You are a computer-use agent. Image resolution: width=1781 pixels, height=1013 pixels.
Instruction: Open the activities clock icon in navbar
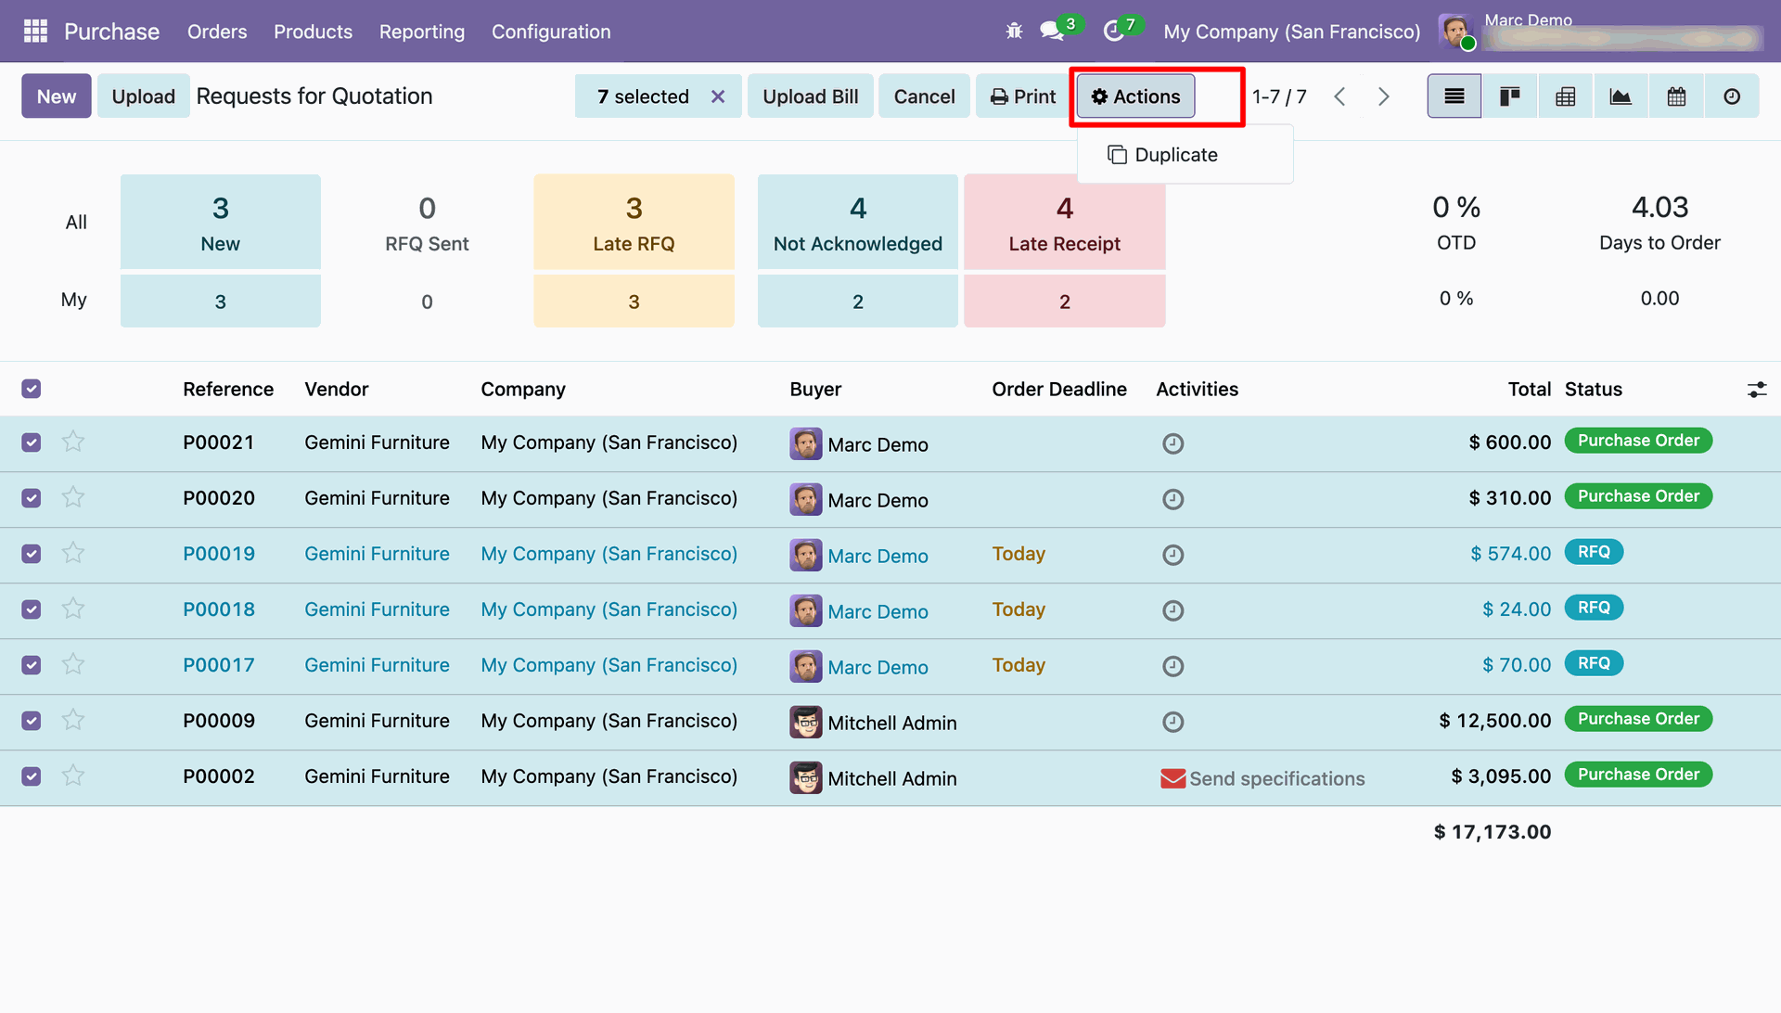pyautogui.click(x=1113, y=32)
